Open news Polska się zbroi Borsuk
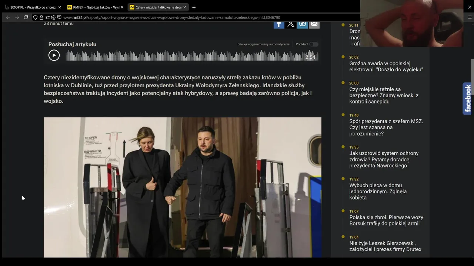Image resolution: width=474 pixels, height=266 pixels. point(386,220)
